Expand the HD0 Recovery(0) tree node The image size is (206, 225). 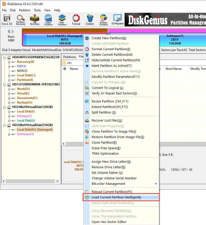click(x=9, y=62)
